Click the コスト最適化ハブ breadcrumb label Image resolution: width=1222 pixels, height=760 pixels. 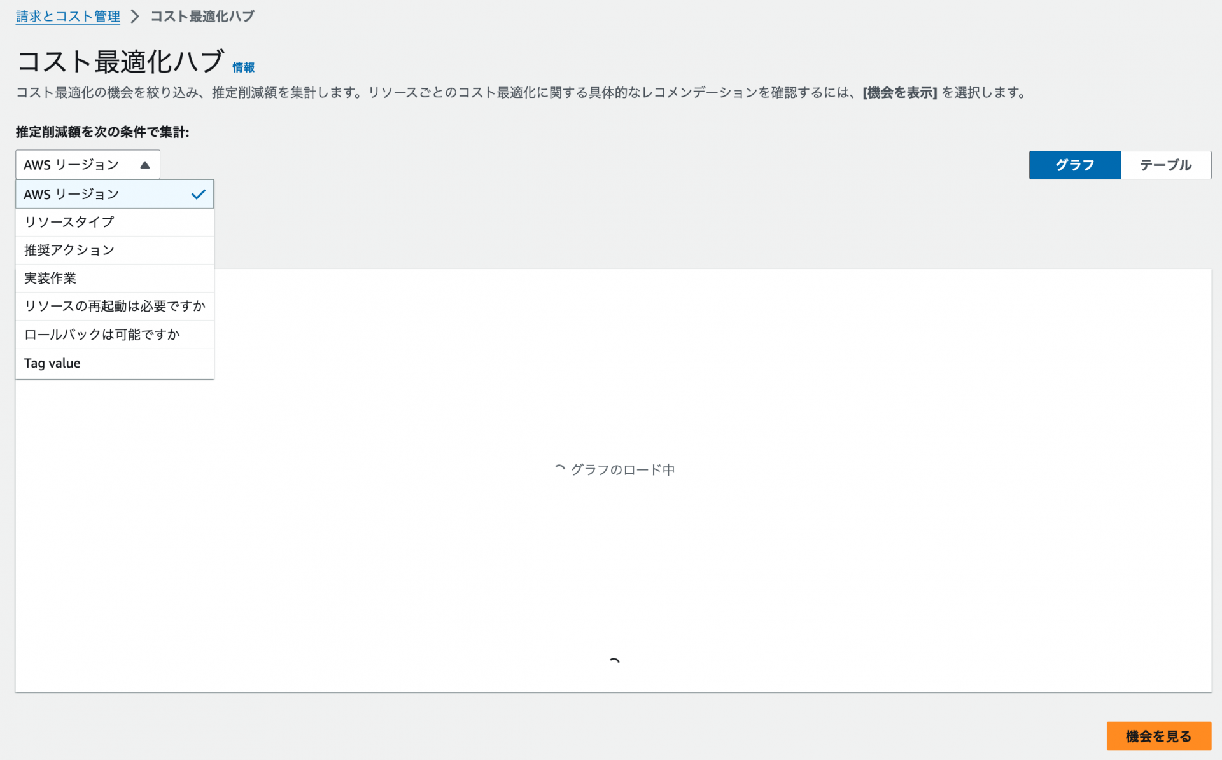coord(202,16)
